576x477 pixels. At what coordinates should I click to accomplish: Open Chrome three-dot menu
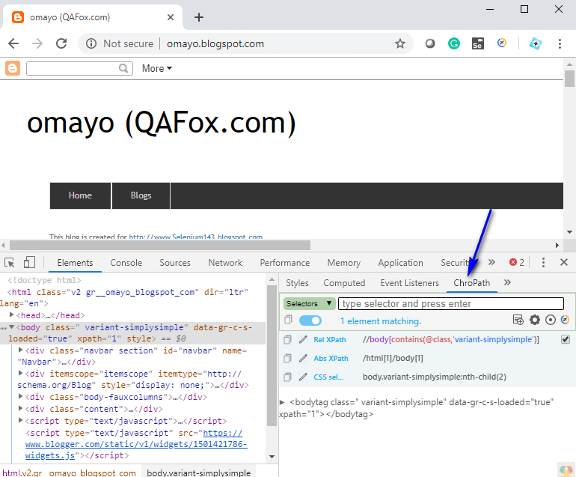pos(560,43)
